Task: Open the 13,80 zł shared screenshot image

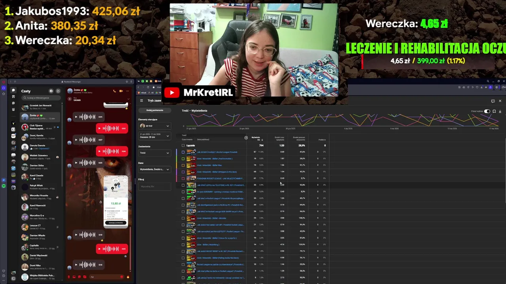Action: point(116,202)
